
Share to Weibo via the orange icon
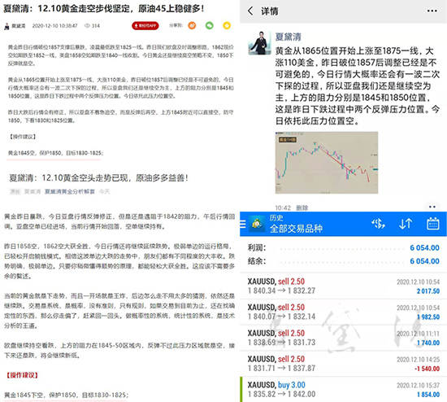[192, 26]
